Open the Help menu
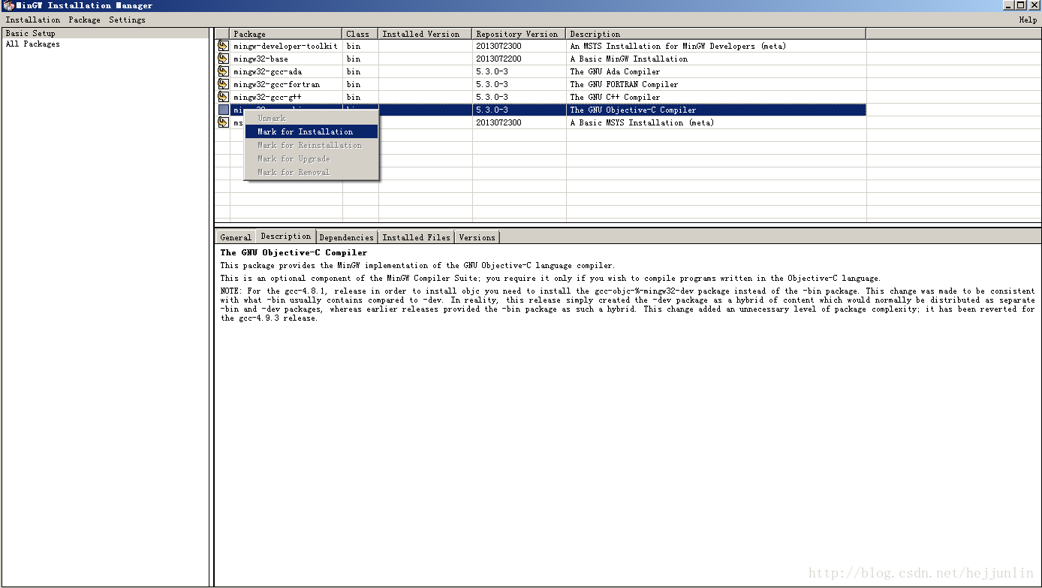 click(1028, 20)
